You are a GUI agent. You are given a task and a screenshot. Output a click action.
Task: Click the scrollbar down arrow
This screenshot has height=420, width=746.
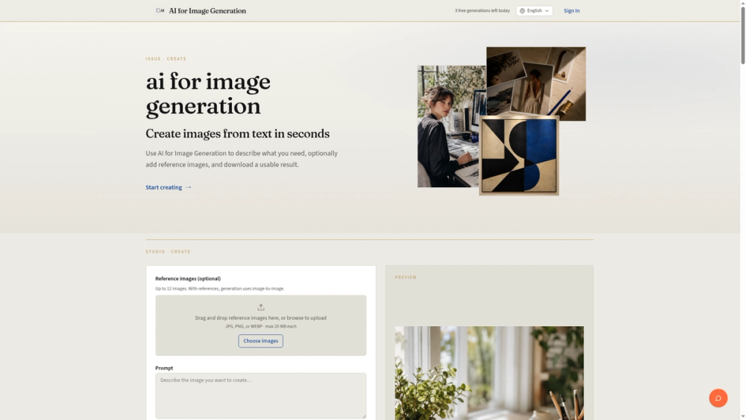coord(743,417)
